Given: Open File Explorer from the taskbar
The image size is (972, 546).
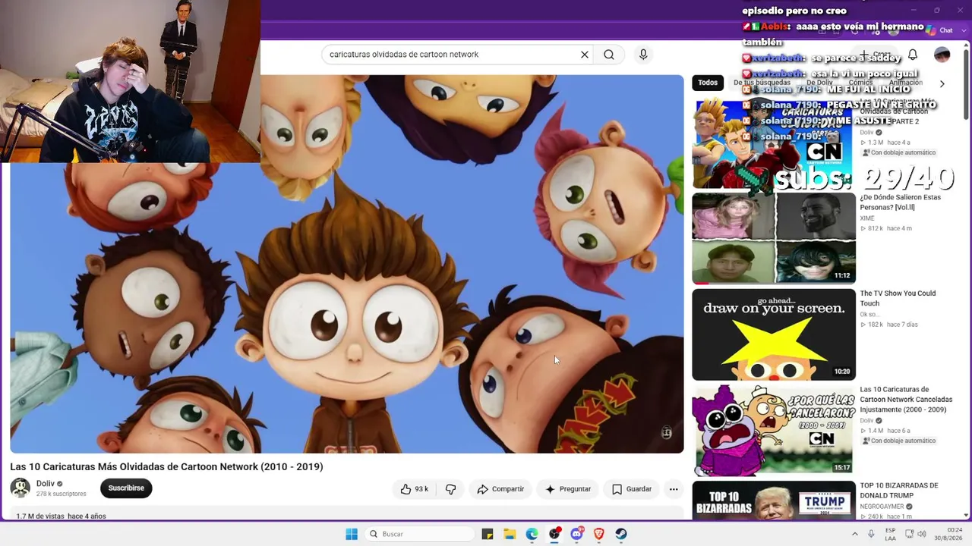Looking at the screenshot, I should (510, 534).
